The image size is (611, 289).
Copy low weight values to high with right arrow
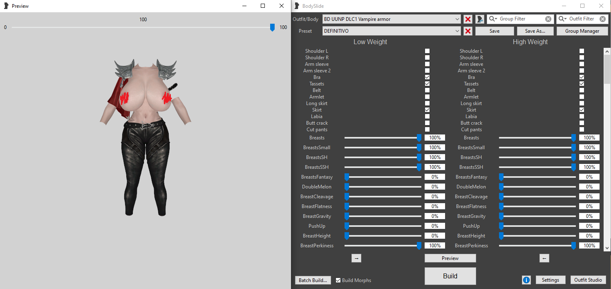click(356, 258)
